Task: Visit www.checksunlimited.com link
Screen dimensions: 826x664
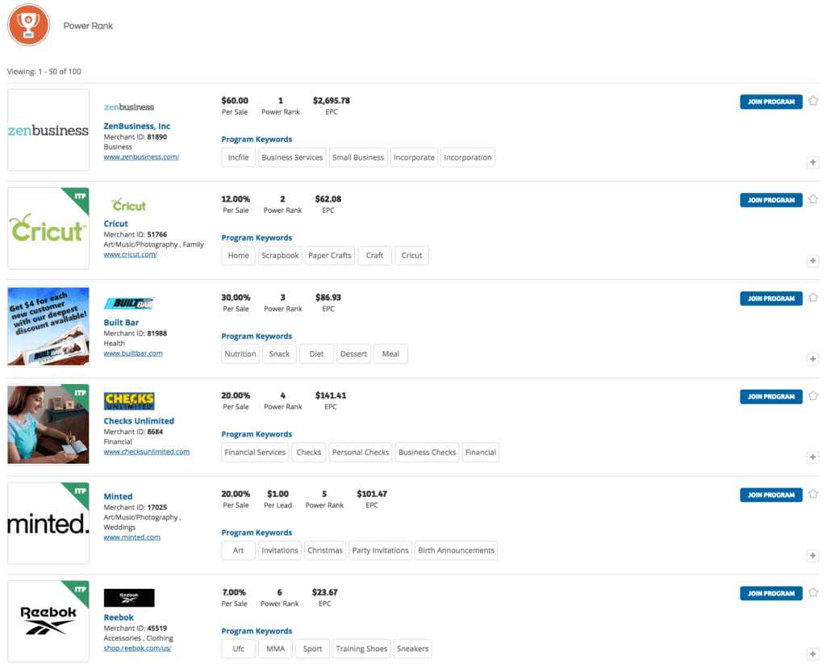Action: [147, 452]
